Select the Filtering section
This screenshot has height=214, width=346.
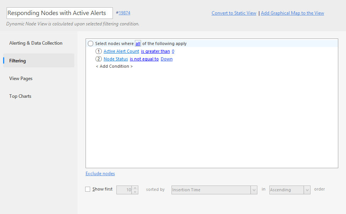tap(39, 60)
